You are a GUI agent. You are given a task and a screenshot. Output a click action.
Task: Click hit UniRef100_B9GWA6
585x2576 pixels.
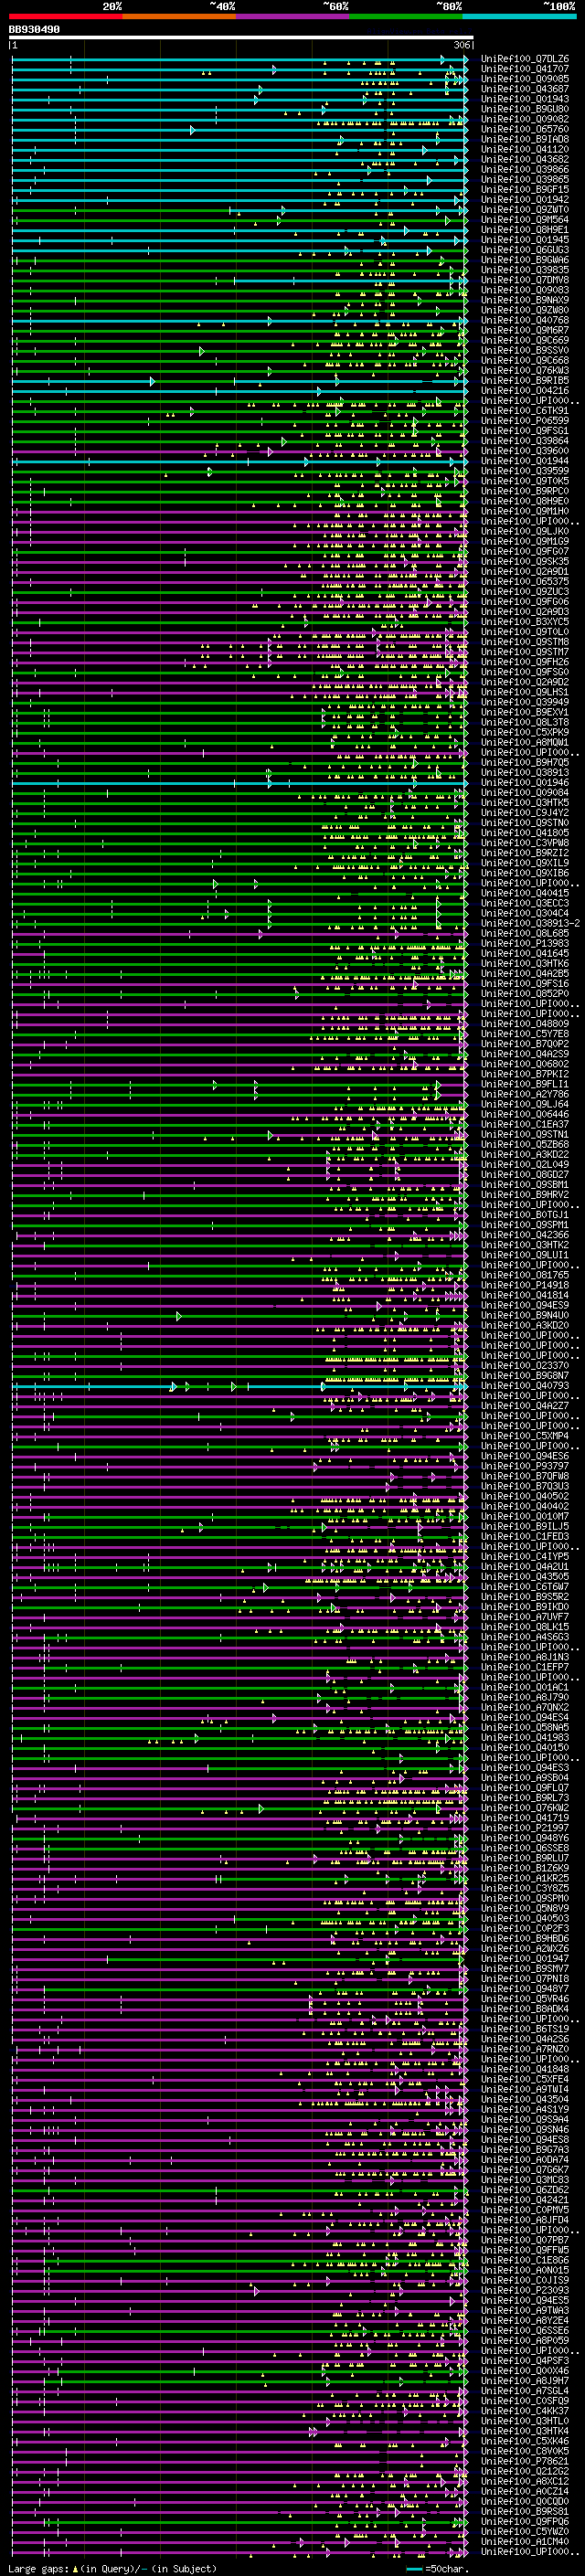pyautogui.click(x=525, y=260)
